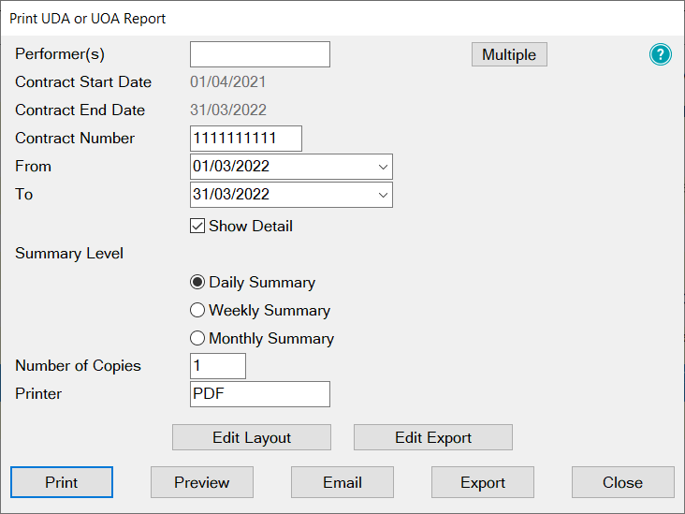Click into the Contract Number field

pos(246,139)
